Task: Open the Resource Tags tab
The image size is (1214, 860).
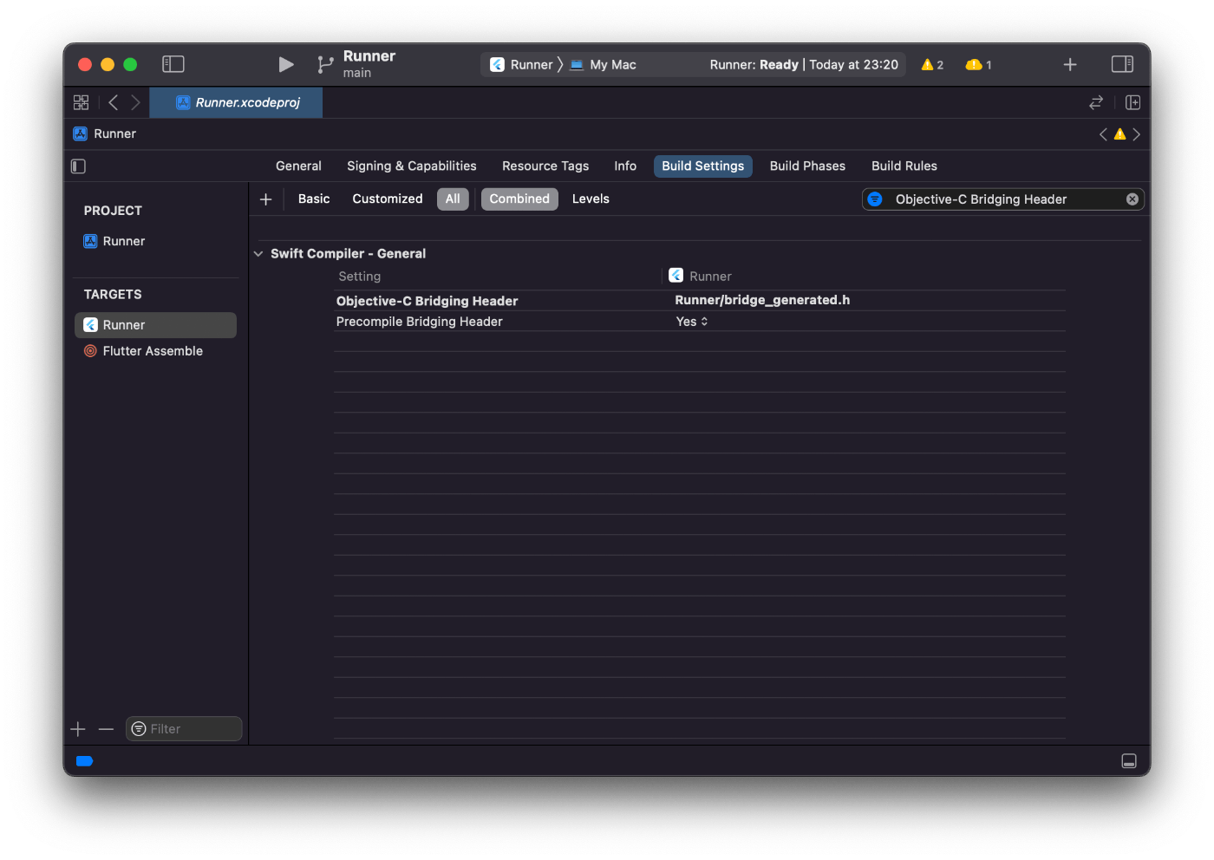Action: click(545, 166)
